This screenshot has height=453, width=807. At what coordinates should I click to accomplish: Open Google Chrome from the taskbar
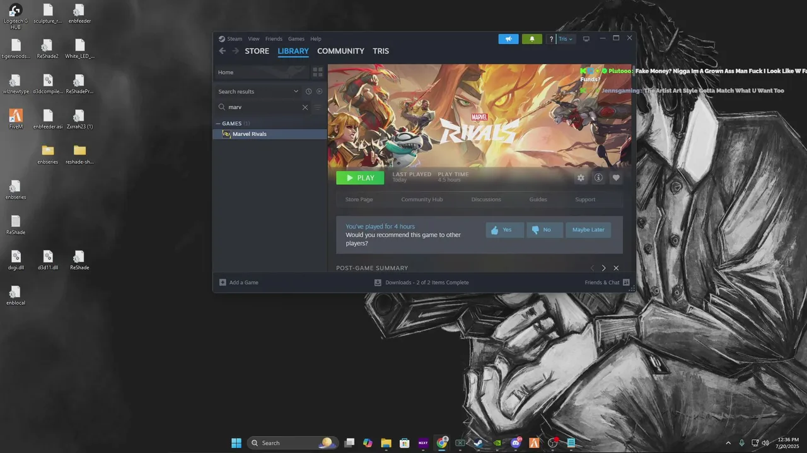(x=442, y=443)
